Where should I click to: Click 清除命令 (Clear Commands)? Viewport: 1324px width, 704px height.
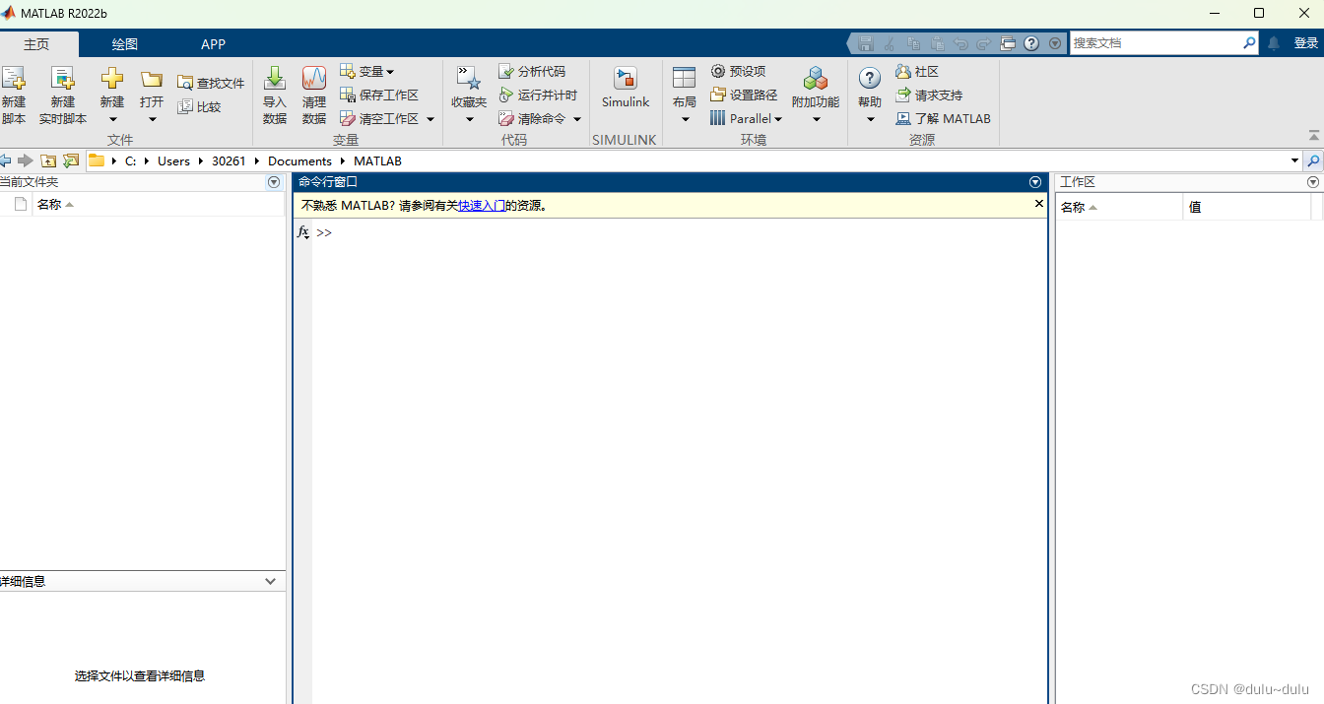coord(532,118)
